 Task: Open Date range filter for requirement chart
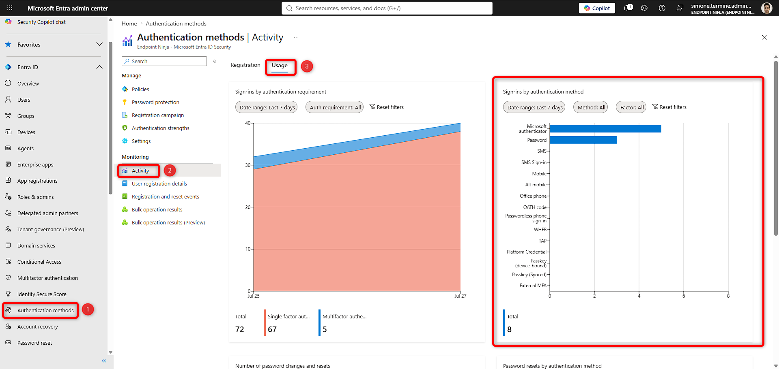(x=266, y=107)
